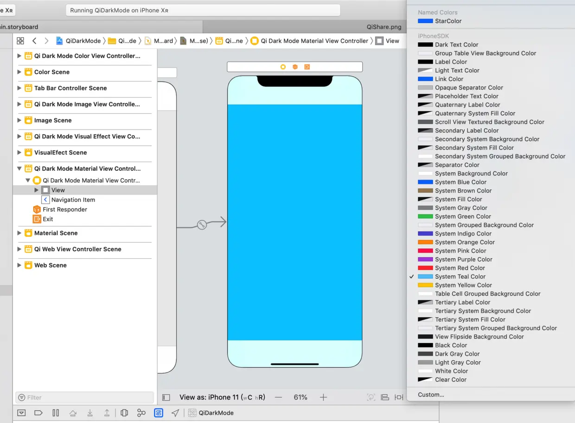The height and width of the screenshot is (423, 575).
Task: Expand the Image Scene row
Action: [x=19, y=120]
